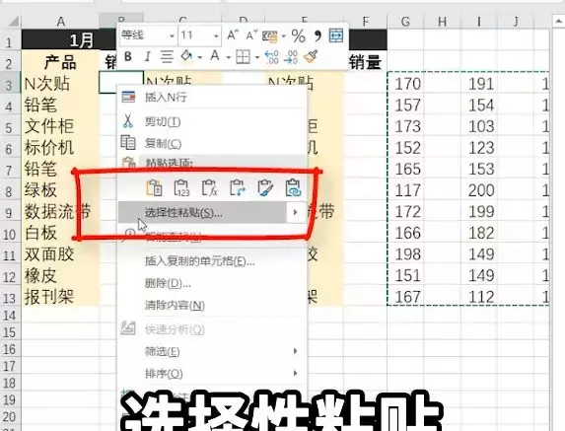565x431 pixels.
Task: Choose 剪切(T) from the context menu
Action: coord(213,122)
